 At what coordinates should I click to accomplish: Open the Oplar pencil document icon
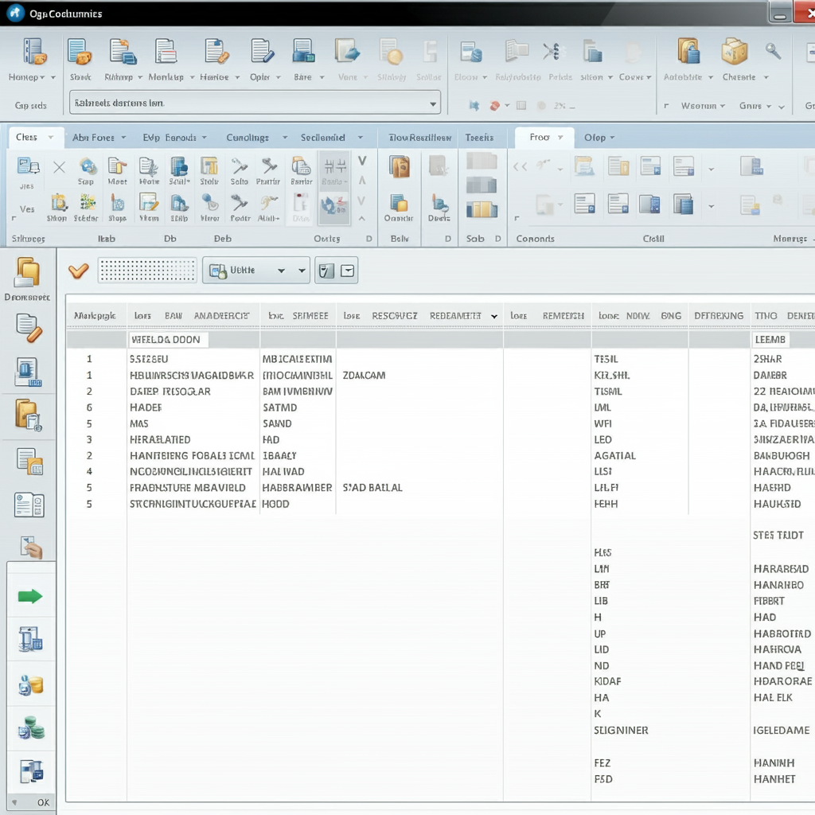(x=262, y=52)
